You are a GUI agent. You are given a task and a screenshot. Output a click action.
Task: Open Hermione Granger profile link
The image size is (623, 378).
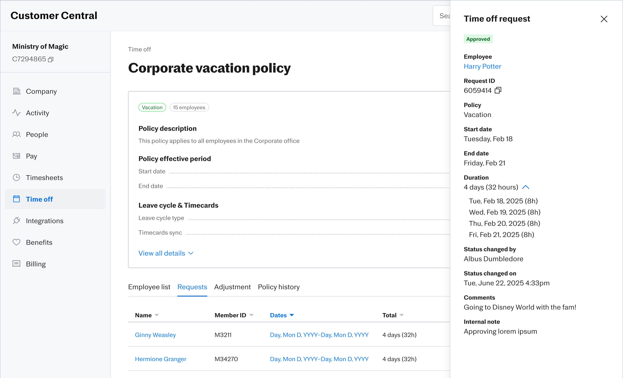point(160,359)
